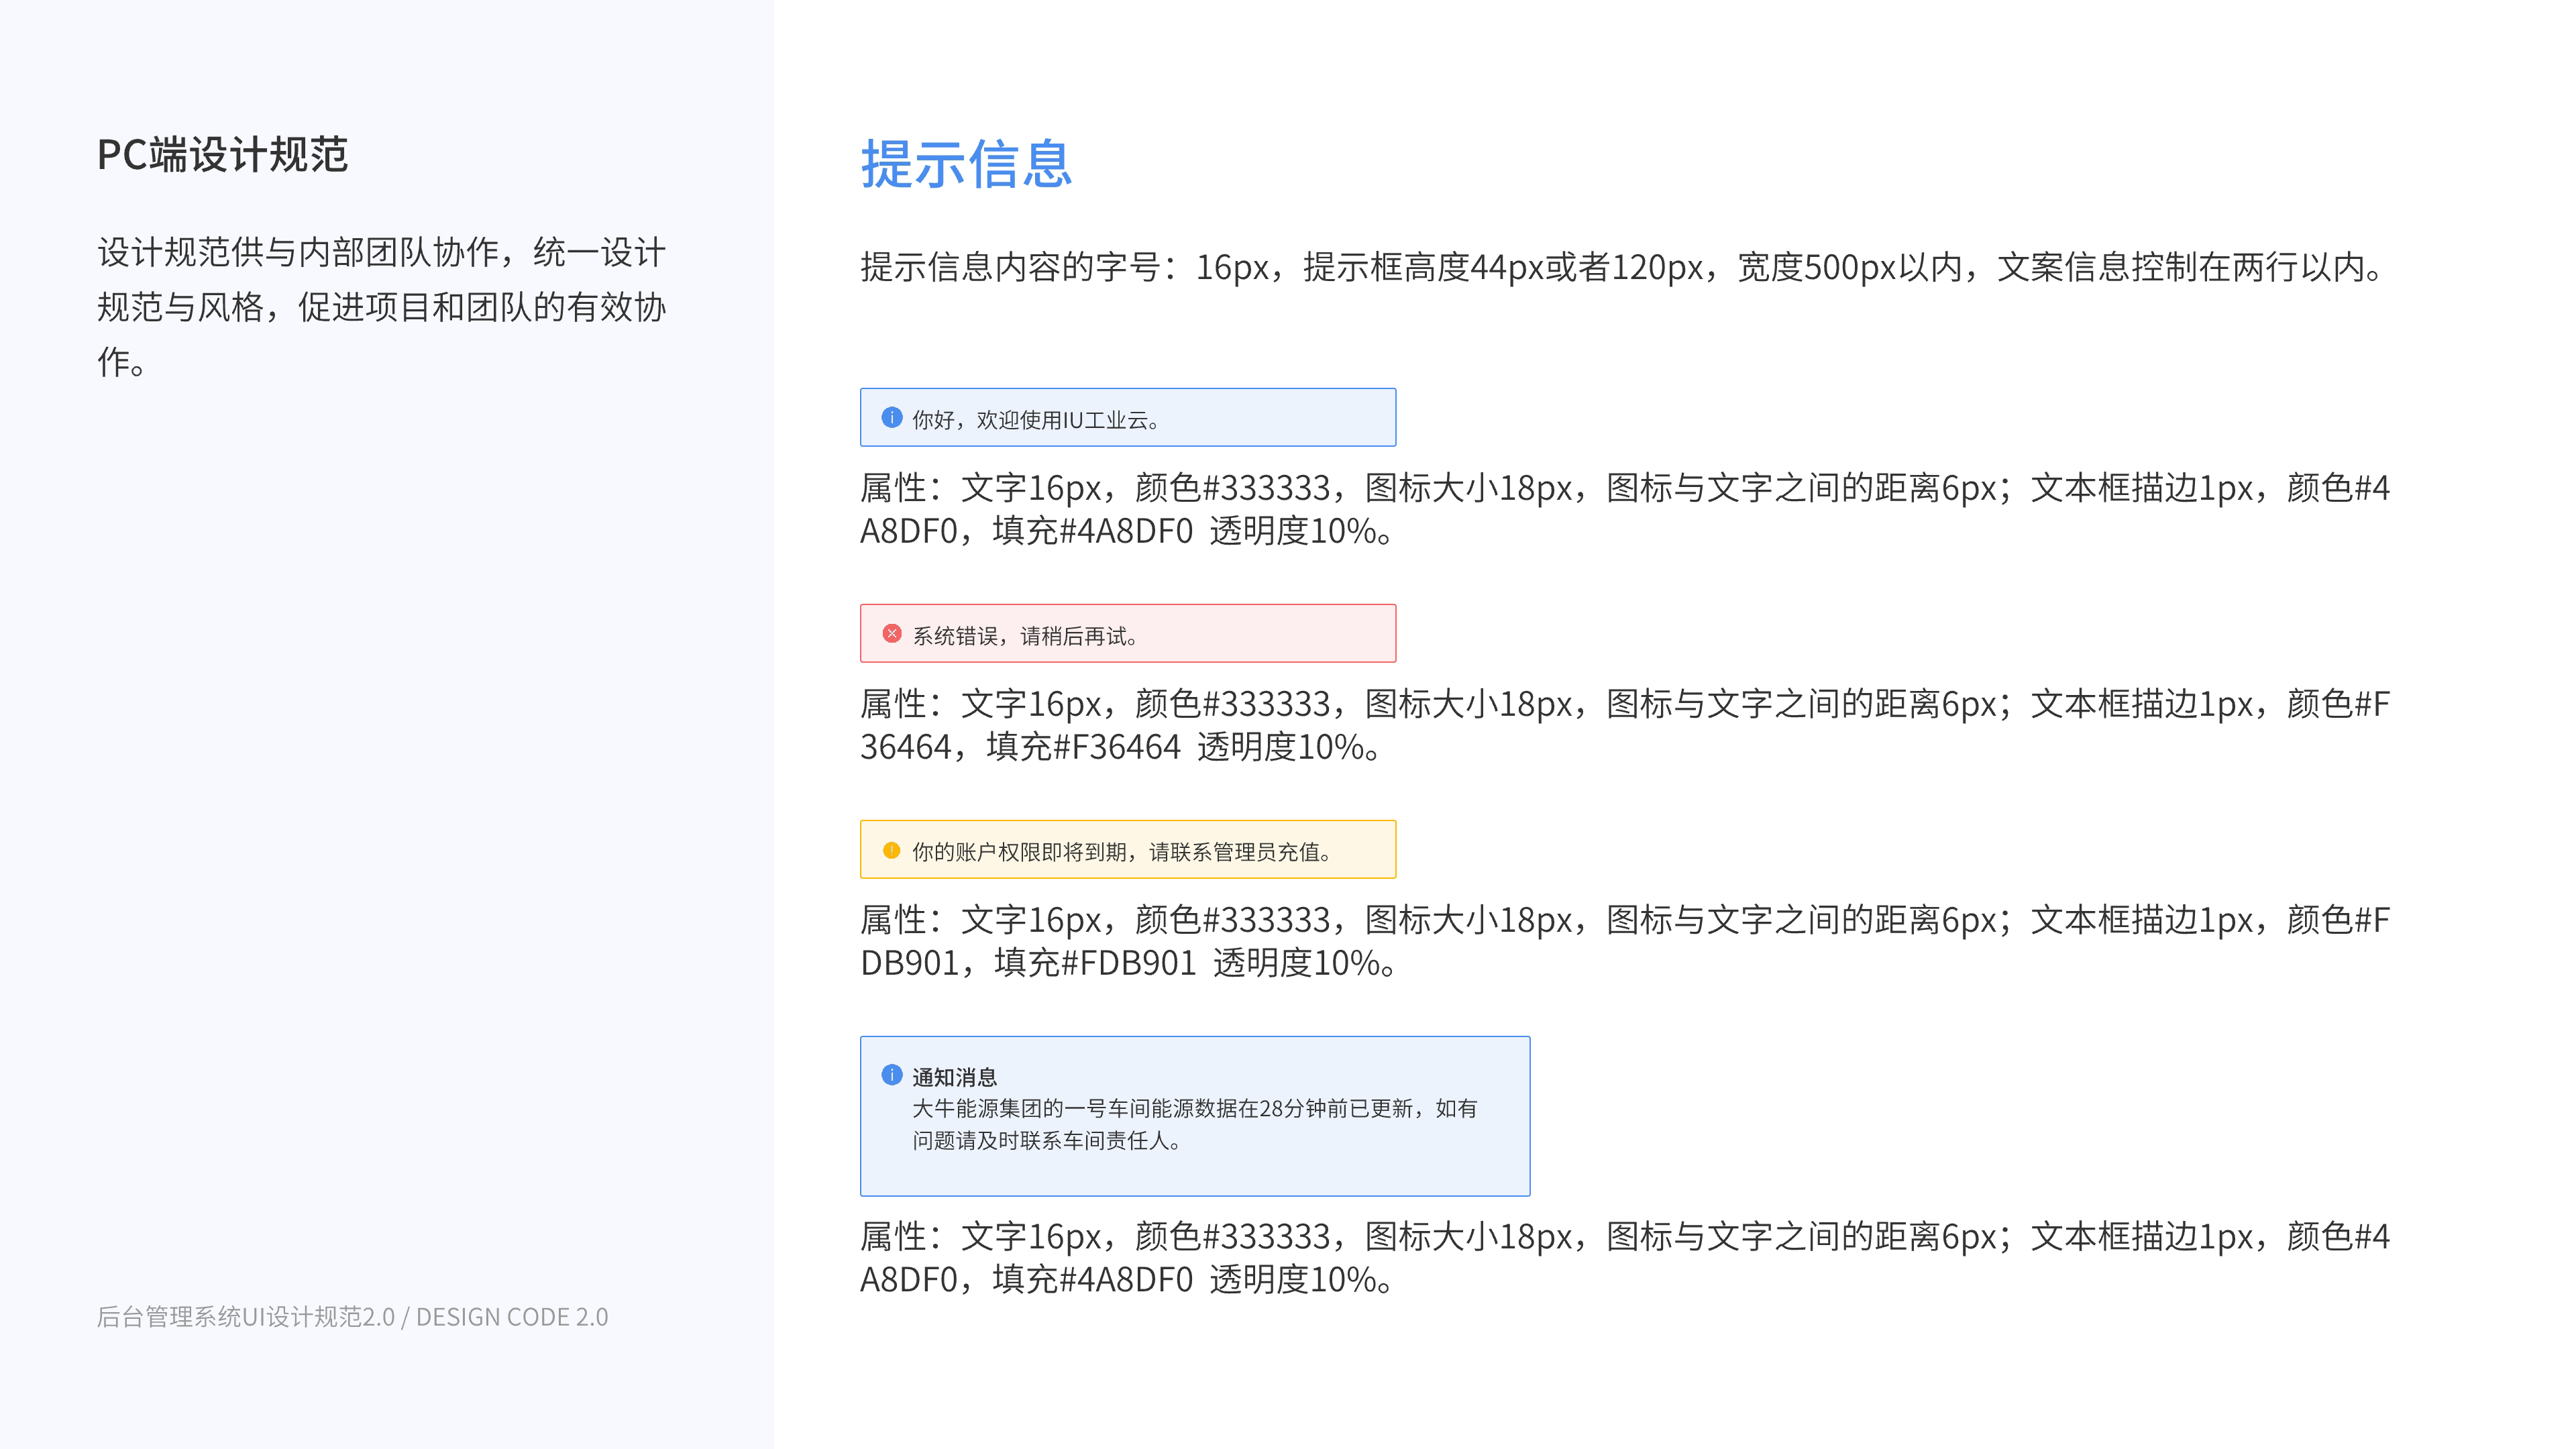Click the attribute text mentioning 填充#FDB901
Viewport: 2576px width, 1449px height.
click(x=1625, y=941)
